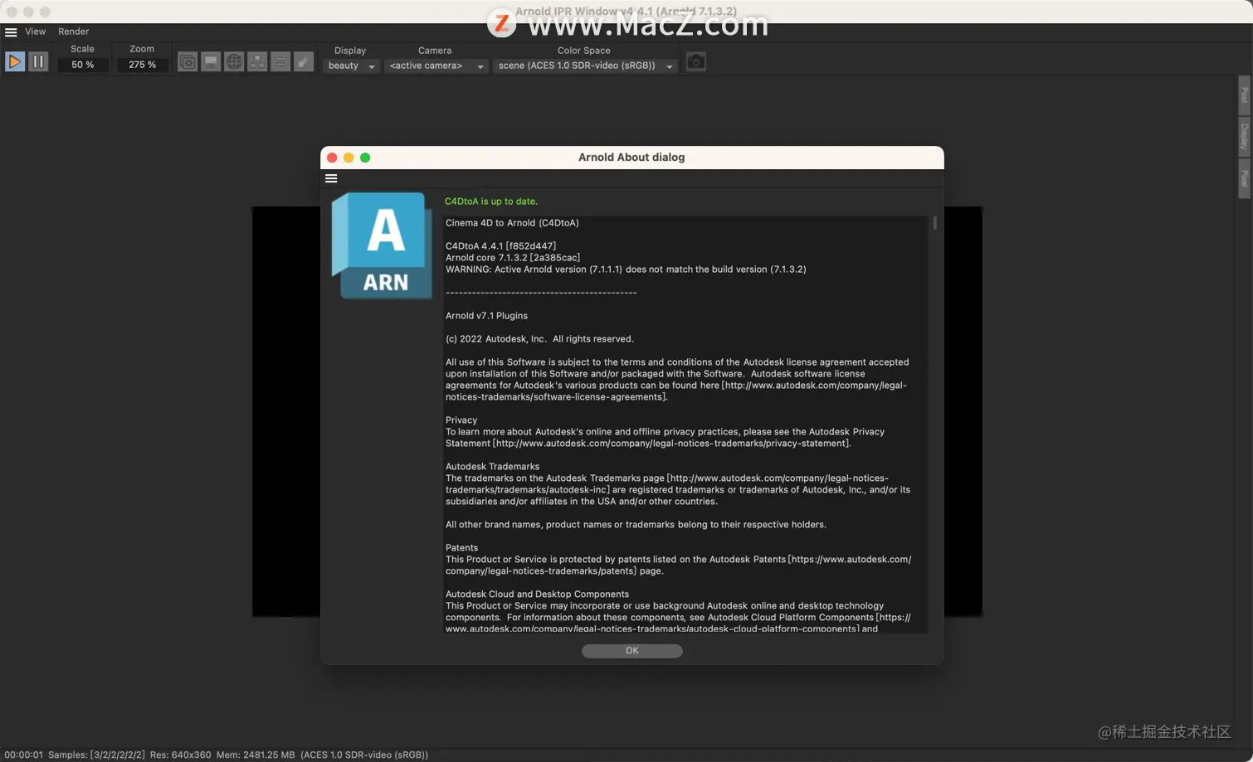This screenshot has width=1253, height=762.
Task: Click the status bar Samples [3/2/2/2/2/2] entry
Action: 96,755
